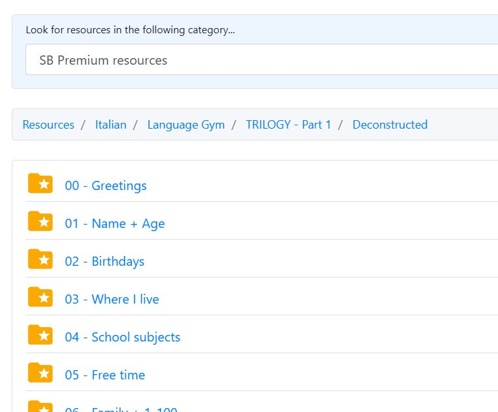Open the 03 - Where I live folder
The width and height of the screenshot is (498, 412).
pos(112,299)
